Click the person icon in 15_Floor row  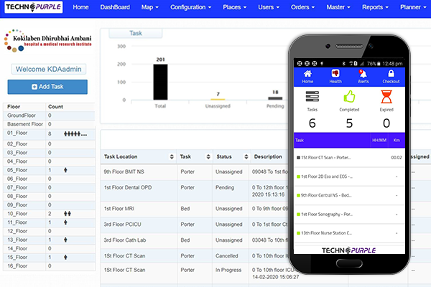(65, 257)
